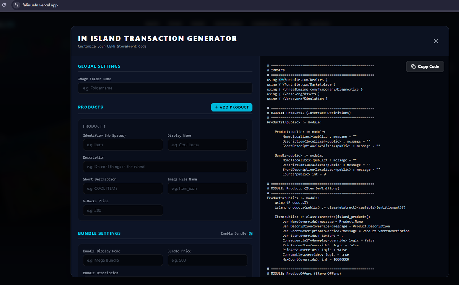Open site information icon in address bar
Viewport: 459px width, 285px height.
[x=16, y=5]
